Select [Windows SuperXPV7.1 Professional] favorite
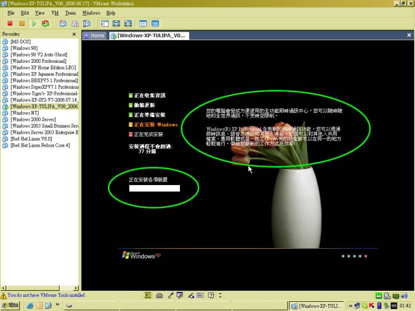The height and width of the screenshot is (311, 415). [44, 87]
